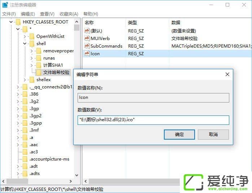This screenshot has height=193, width=252.
Task: Click the .a folder icon
Action: (x=25, y=137)
